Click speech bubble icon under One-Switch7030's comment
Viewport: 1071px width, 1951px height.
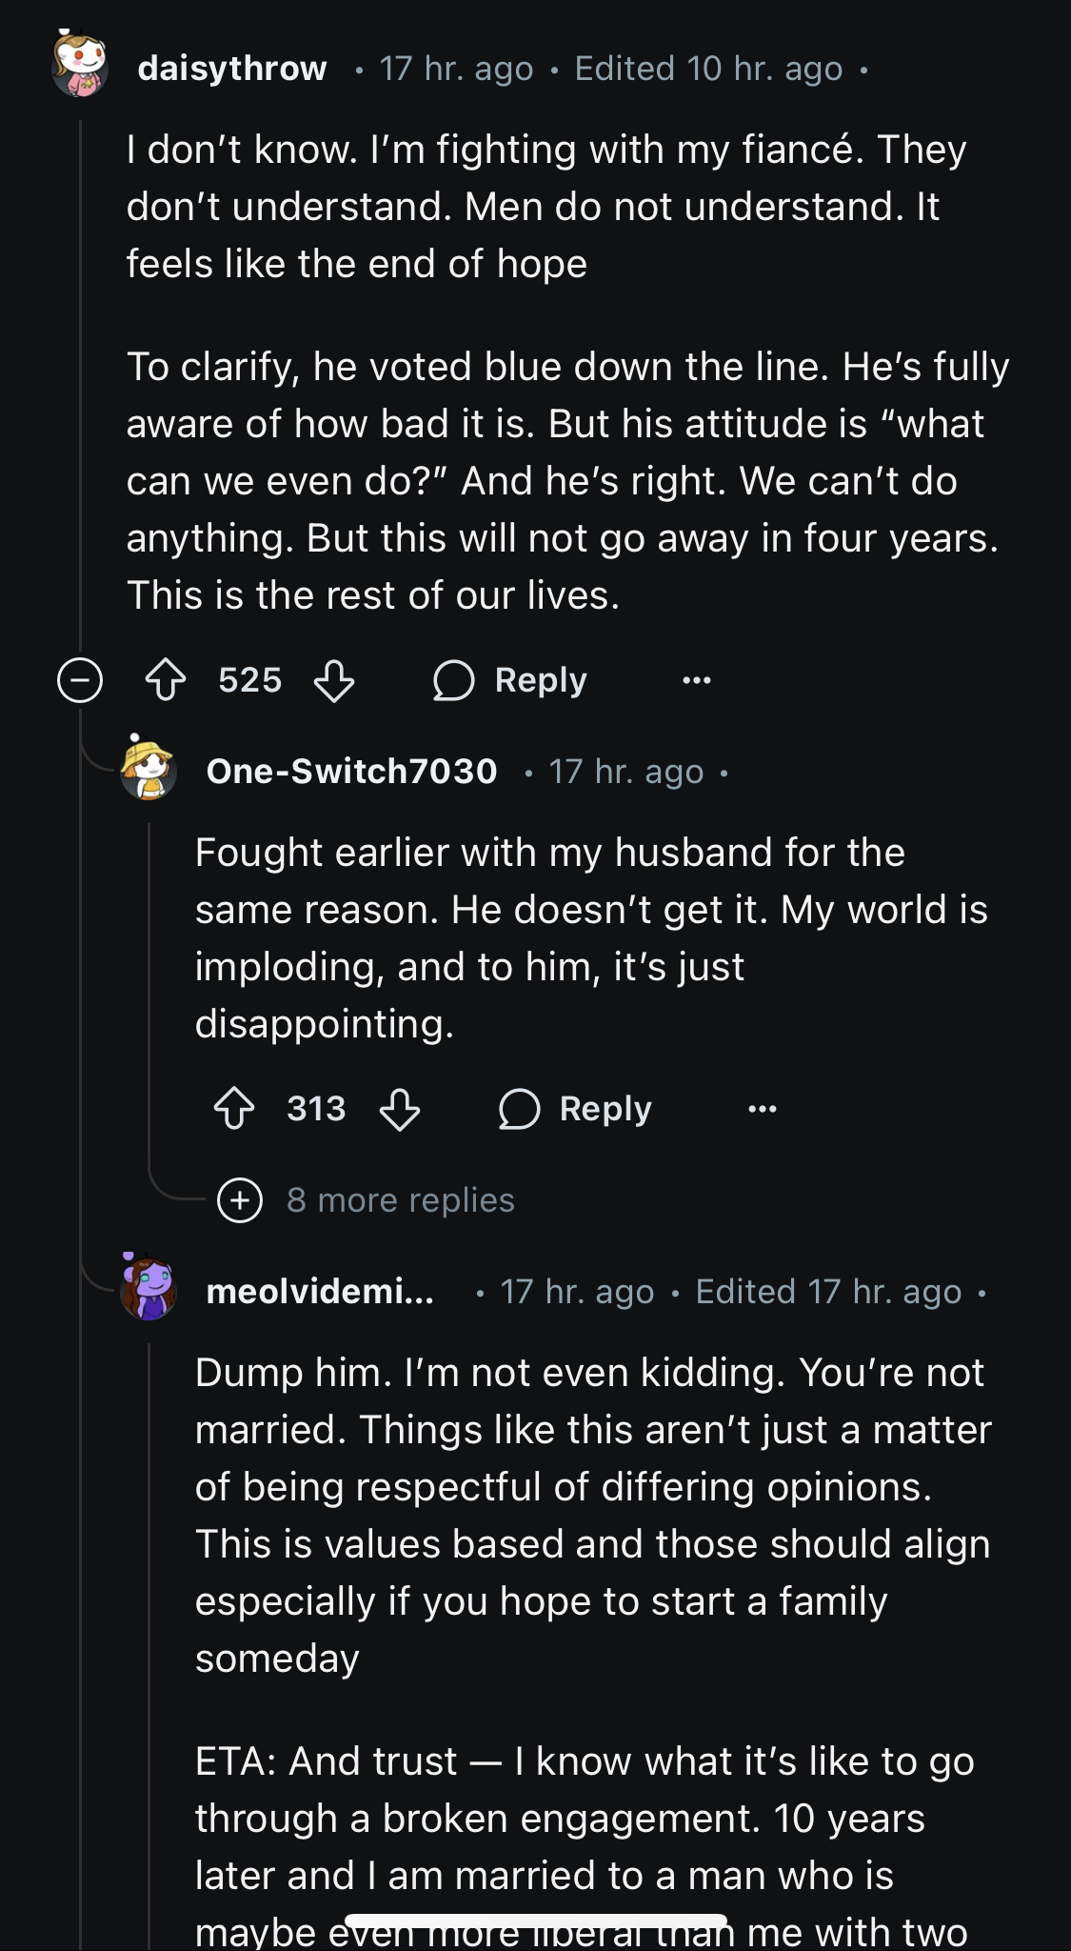519,1109
